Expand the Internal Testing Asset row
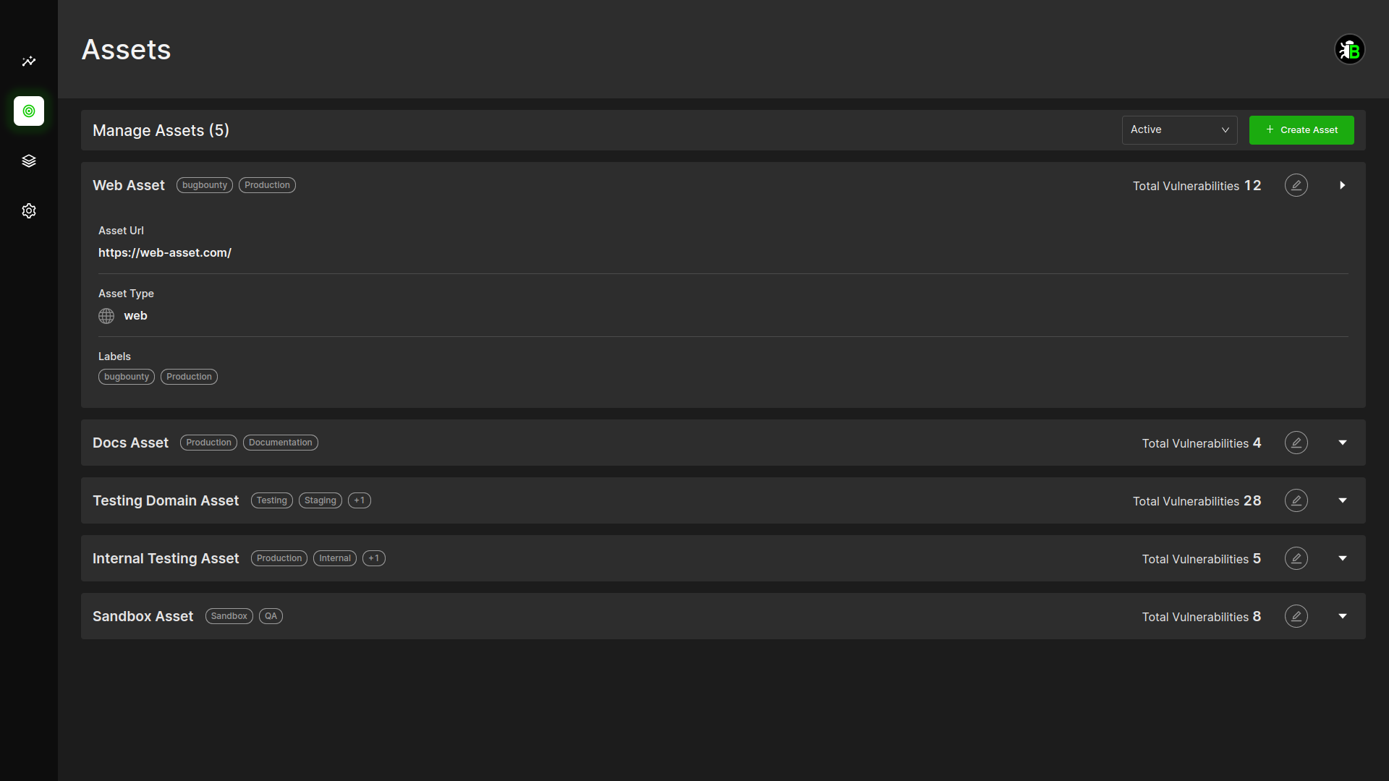1389x781 pixels. click(1342, 558)
